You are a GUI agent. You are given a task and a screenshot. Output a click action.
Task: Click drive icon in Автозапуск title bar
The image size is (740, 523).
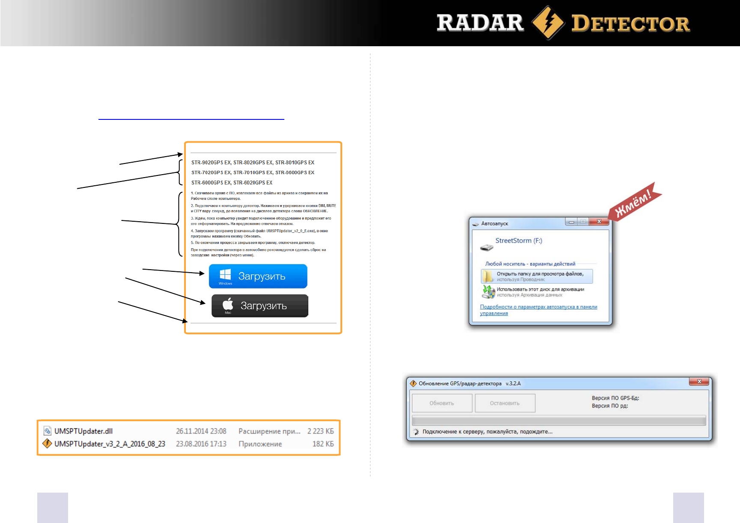[x=475, y=224]
